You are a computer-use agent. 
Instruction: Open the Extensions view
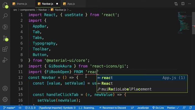click(x=5, y=49)
